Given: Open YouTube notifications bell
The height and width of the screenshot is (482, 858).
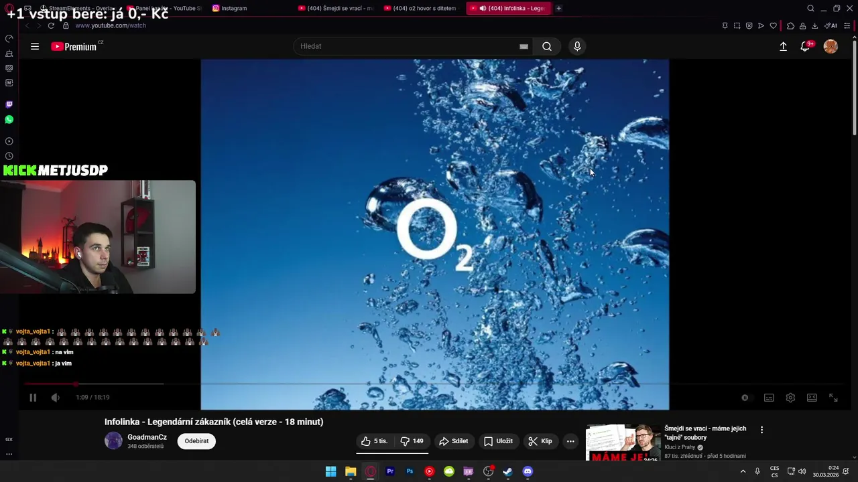Looking at the screenshot, I should [805, 46].
